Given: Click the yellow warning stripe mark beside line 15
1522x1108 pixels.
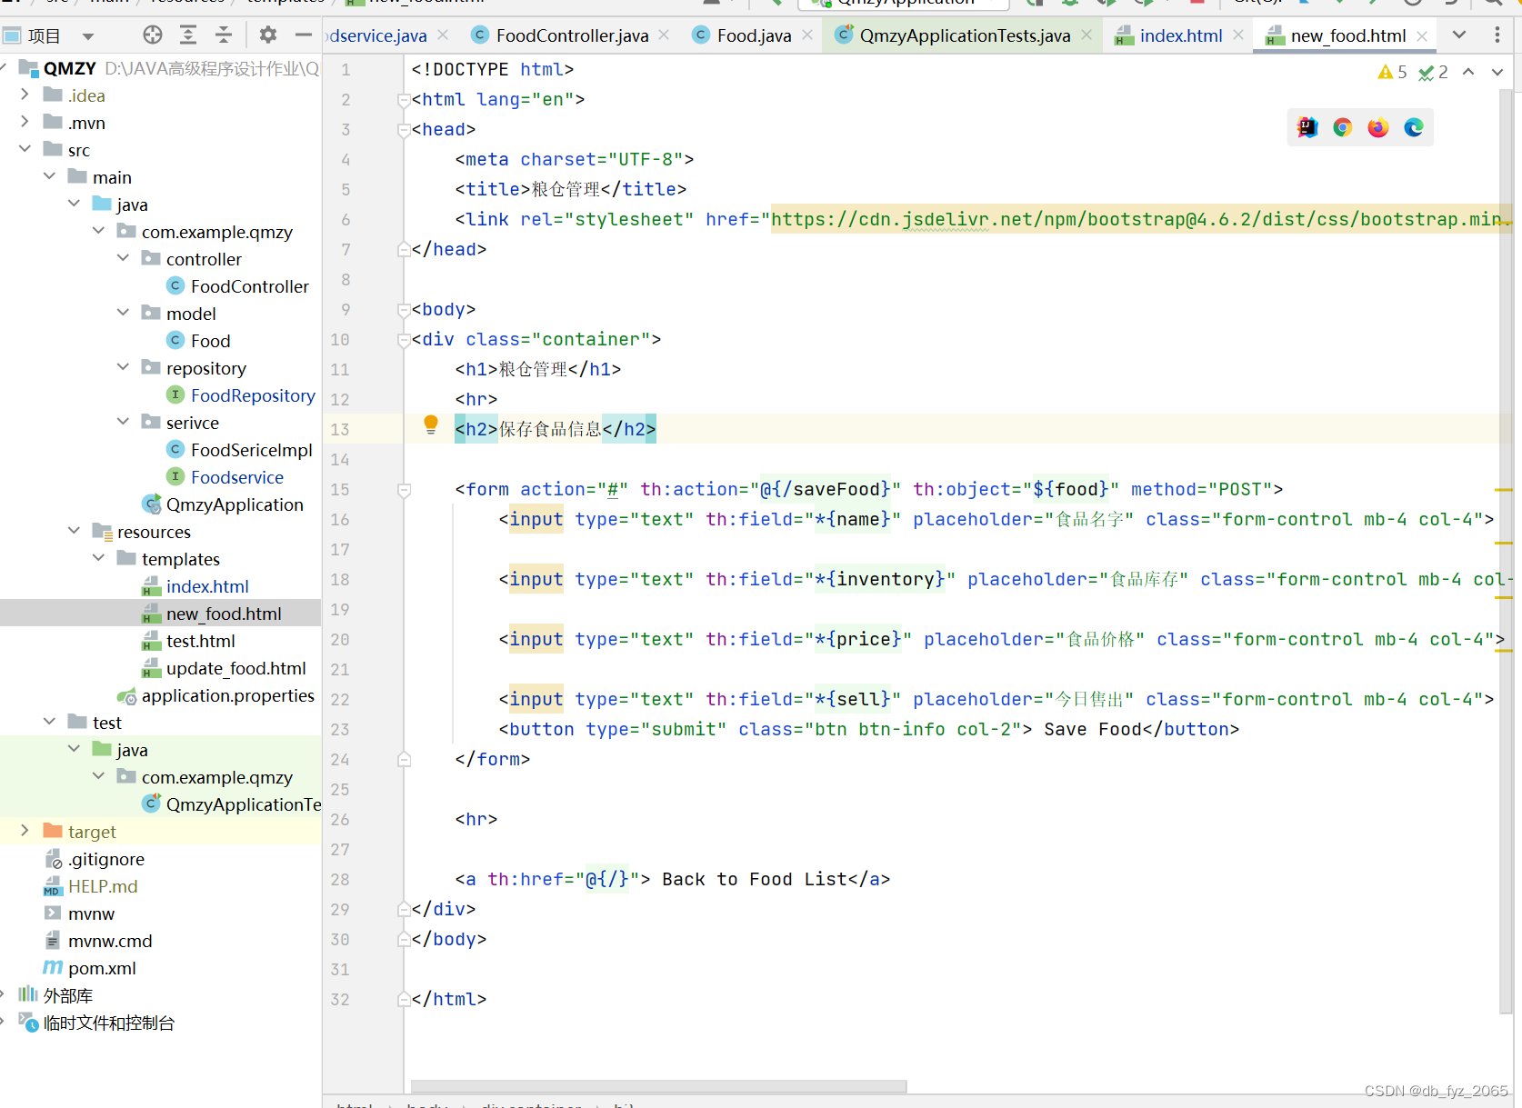Looking at the screenshot, I should (1504, 490).
